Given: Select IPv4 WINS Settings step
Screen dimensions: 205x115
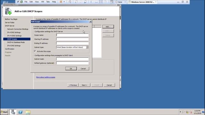Looking at the screenshot, I should pos(14,36).
